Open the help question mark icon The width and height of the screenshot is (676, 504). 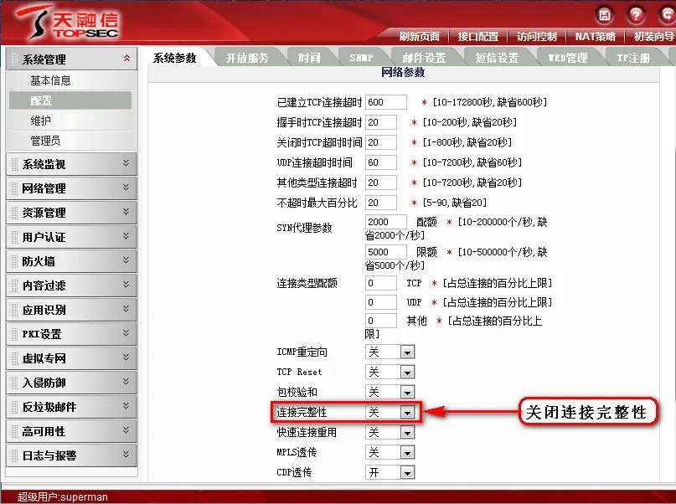click(x=636, y=15)
